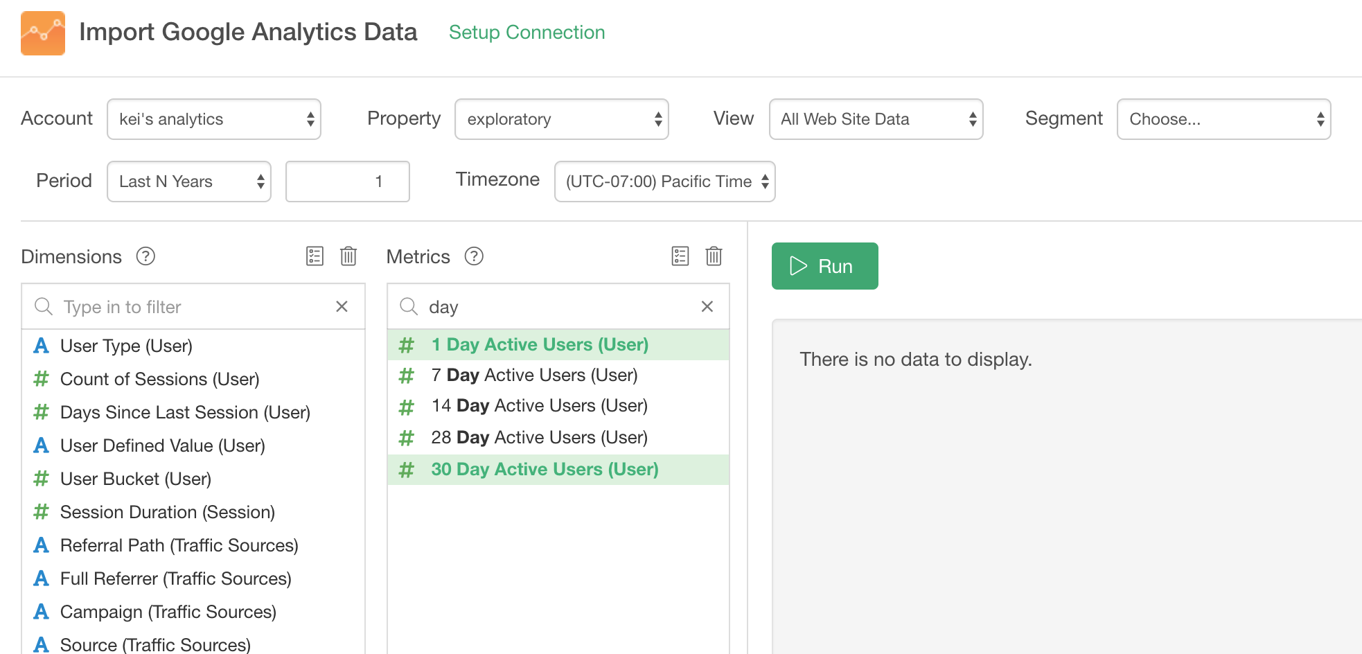
Task: Select Full Referrer (Traffic Sources) dimension
Action: (x=193, y=578)
